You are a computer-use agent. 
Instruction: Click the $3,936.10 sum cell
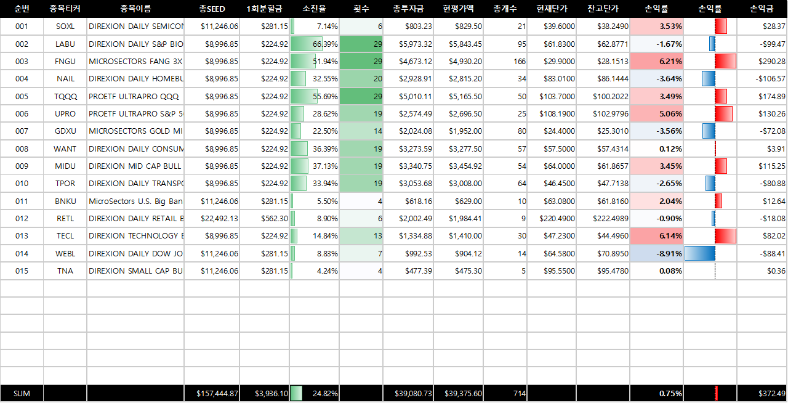[x=264, y=394]
